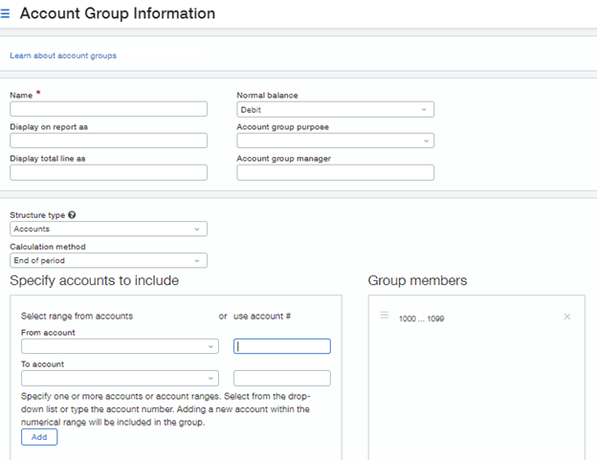
Task: Expand the Normal balance dropdown
Action: coord(335,110)
